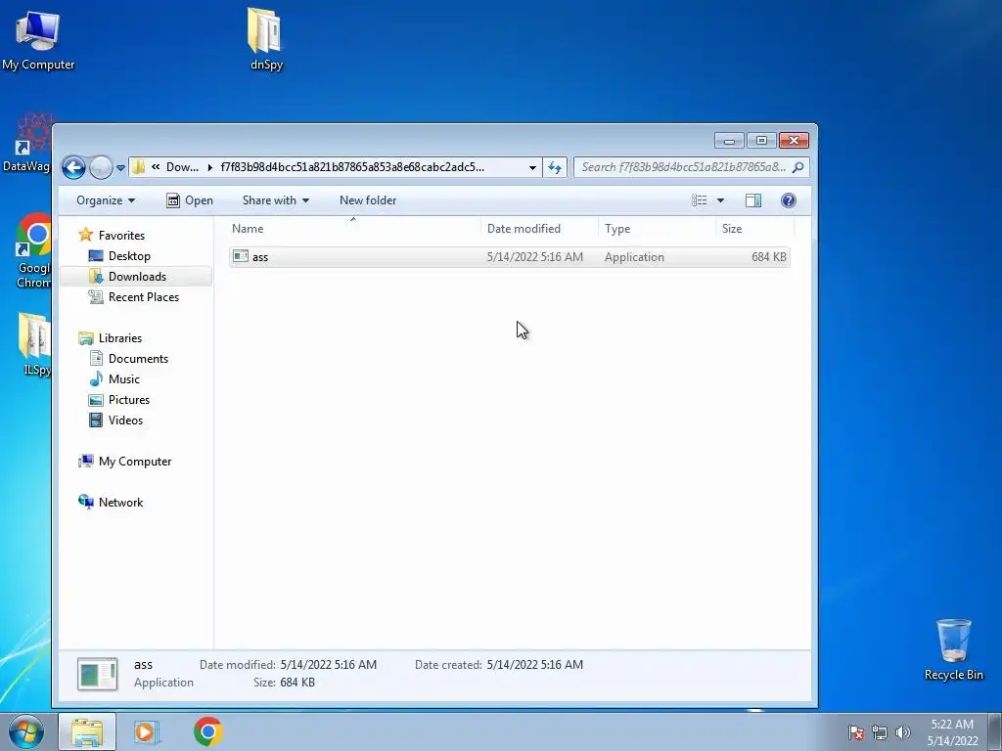
Task: Click the Action Center flag tray icon
Action: tap(856, 732)
